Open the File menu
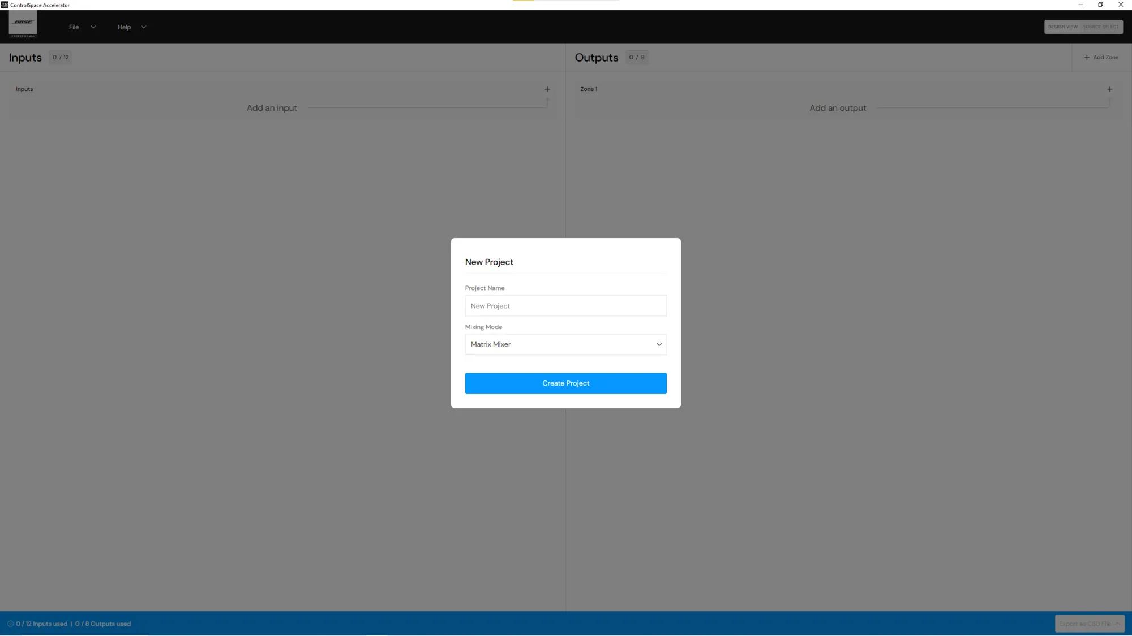 (74, 27)
